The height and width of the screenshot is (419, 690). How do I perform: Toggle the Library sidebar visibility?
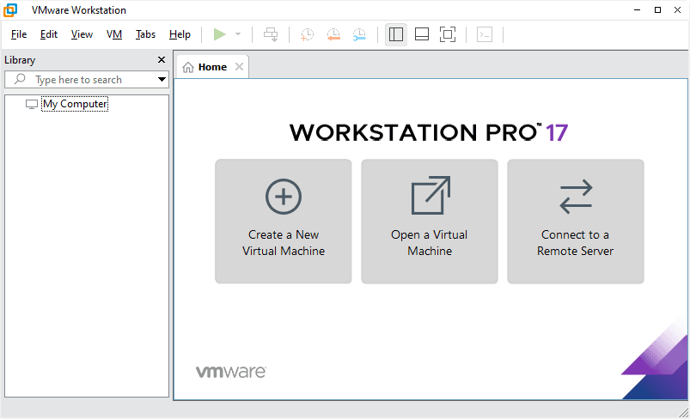[396, 34]
